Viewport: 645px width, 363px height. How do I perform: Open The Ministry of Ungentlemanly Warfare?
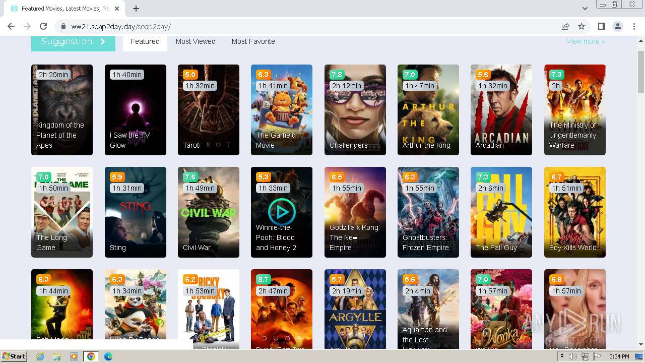[575, 110]
